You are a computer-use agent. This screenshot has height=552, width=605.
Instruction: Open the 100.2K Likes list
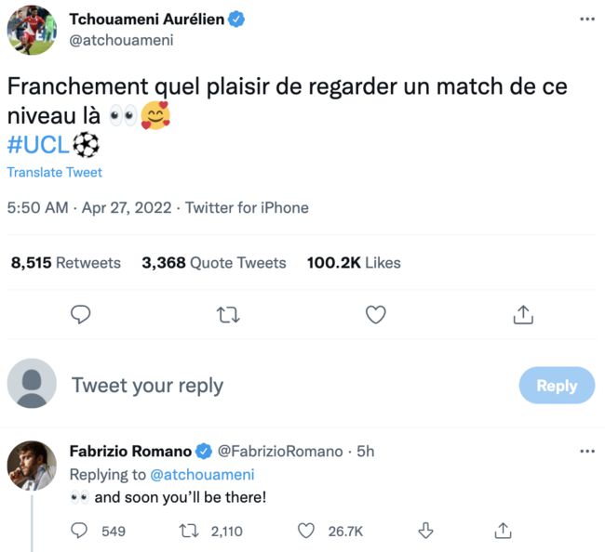click(x=354, y=263)
